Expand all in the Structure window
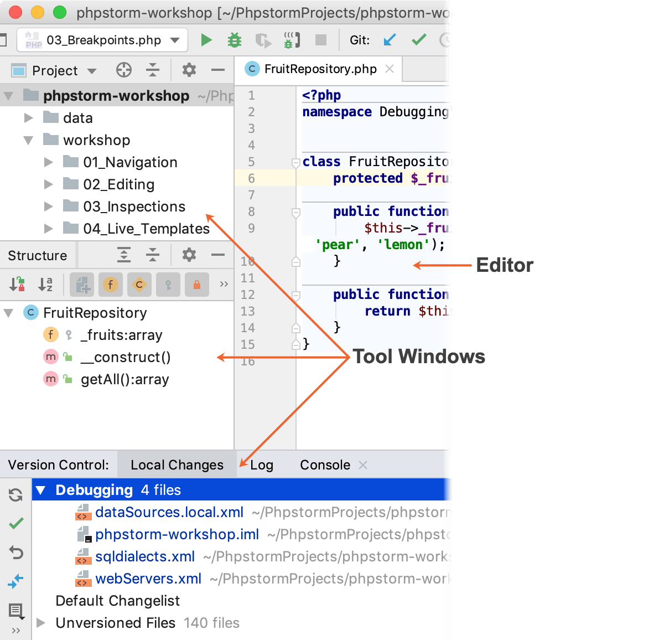 (124, 255)
